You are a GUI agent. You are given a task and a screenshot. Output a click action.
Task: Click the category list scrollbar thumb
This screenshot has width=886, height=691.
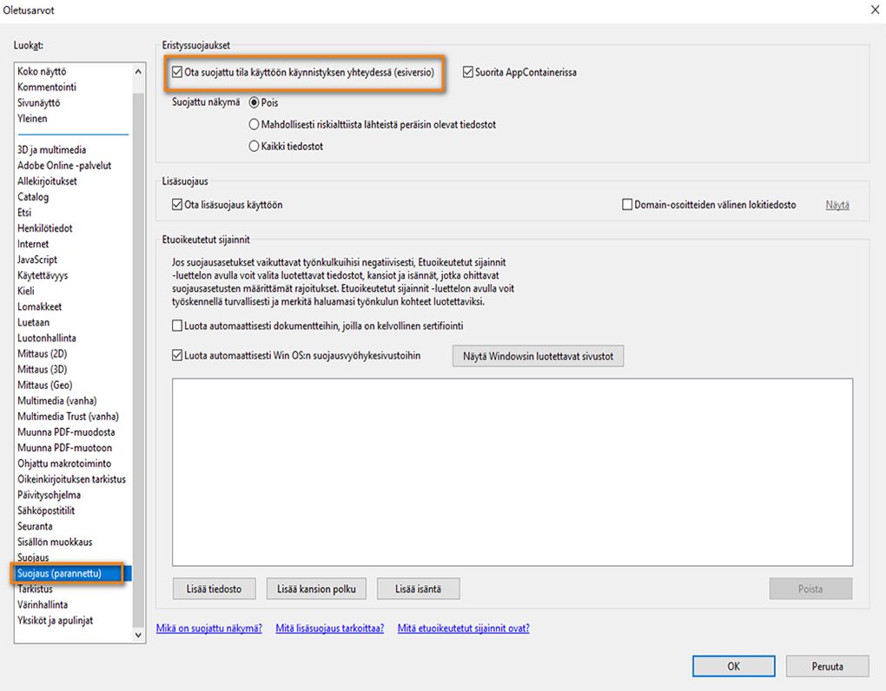[138, 359]
